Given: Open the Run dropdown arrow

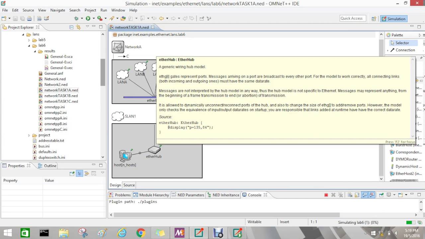Looking at the screenshot, I should pos(93,19).
